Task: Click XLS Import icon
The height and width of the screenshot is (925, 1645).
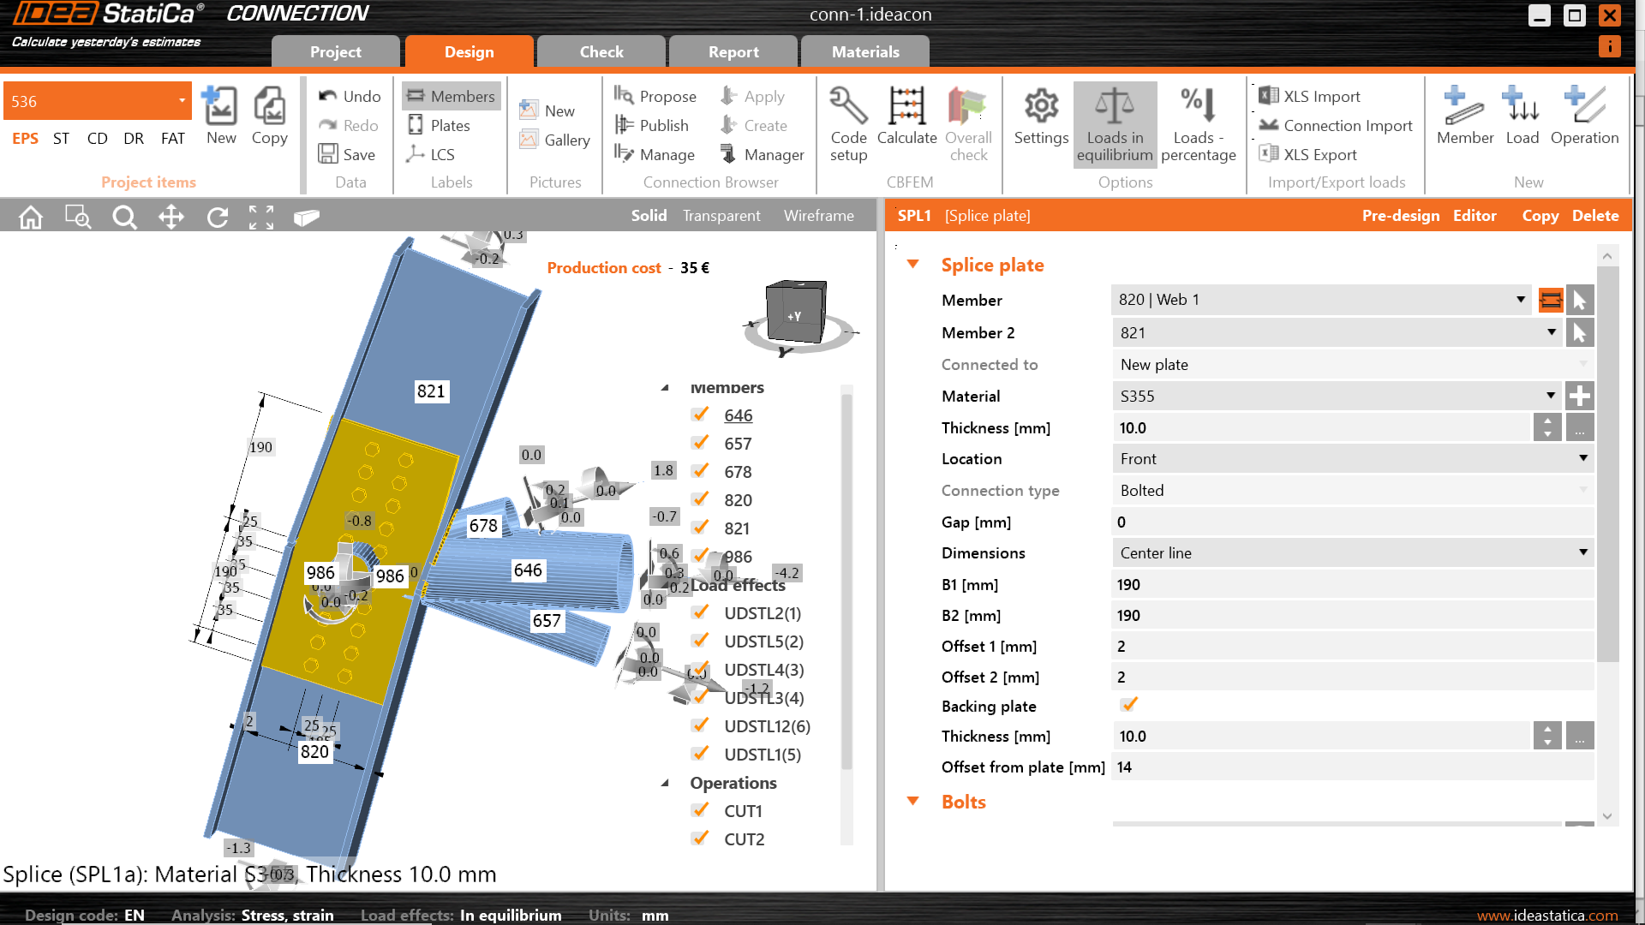Action: pos(1269,96)
